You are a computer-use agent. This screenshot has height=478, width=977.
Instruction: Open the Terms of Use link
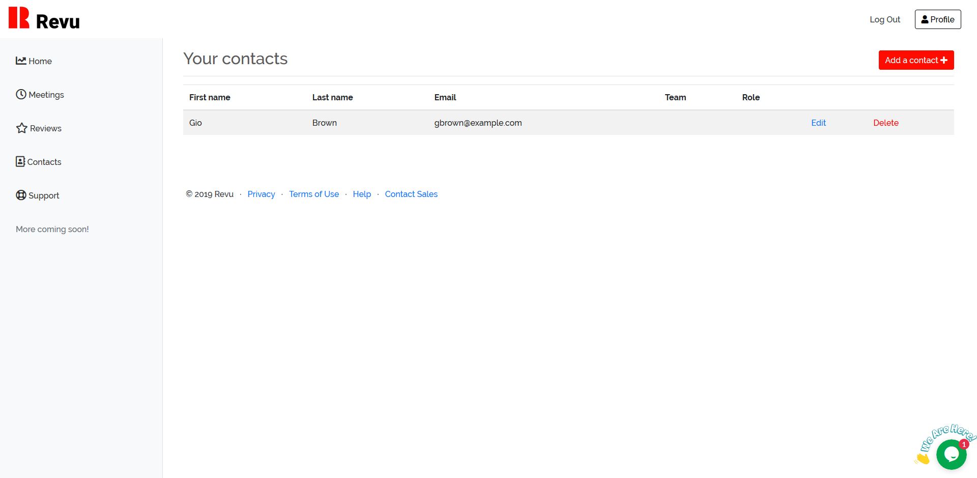pos(314,194)
